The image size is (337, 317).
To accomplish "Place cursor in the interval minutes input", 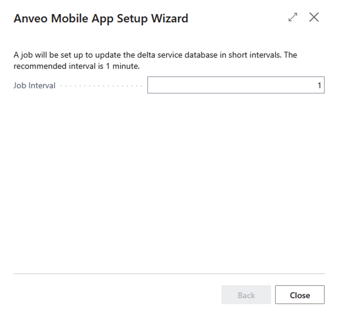I will click(x=236, y=85).
